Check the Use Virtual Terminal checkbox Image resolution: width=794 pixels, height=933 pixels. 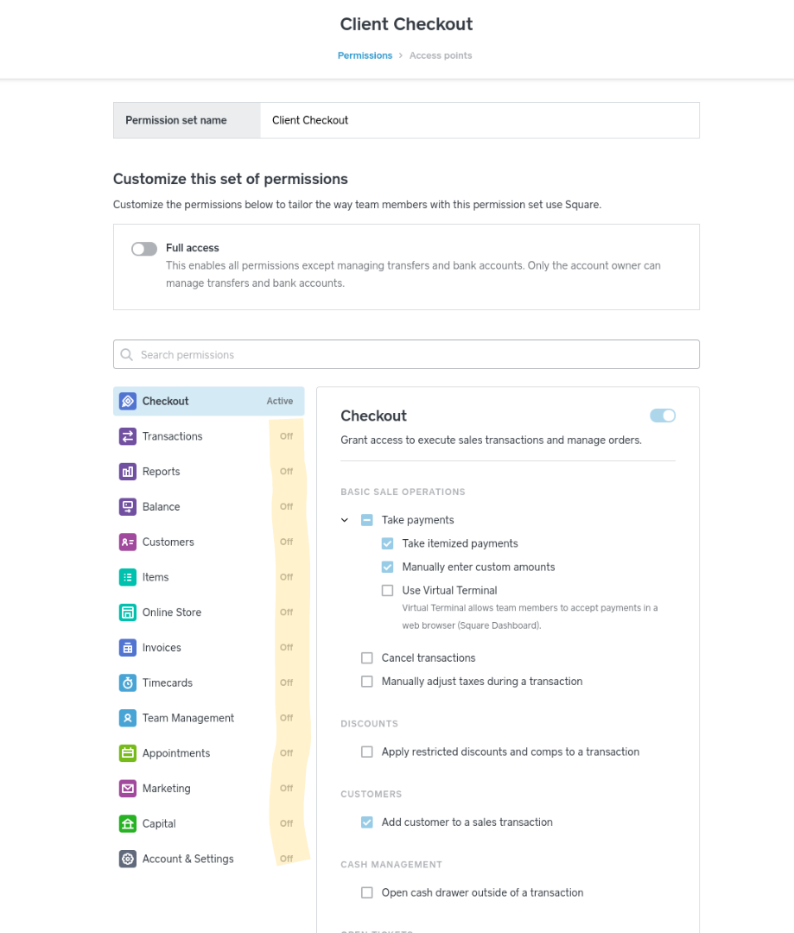tap(387, 591)
